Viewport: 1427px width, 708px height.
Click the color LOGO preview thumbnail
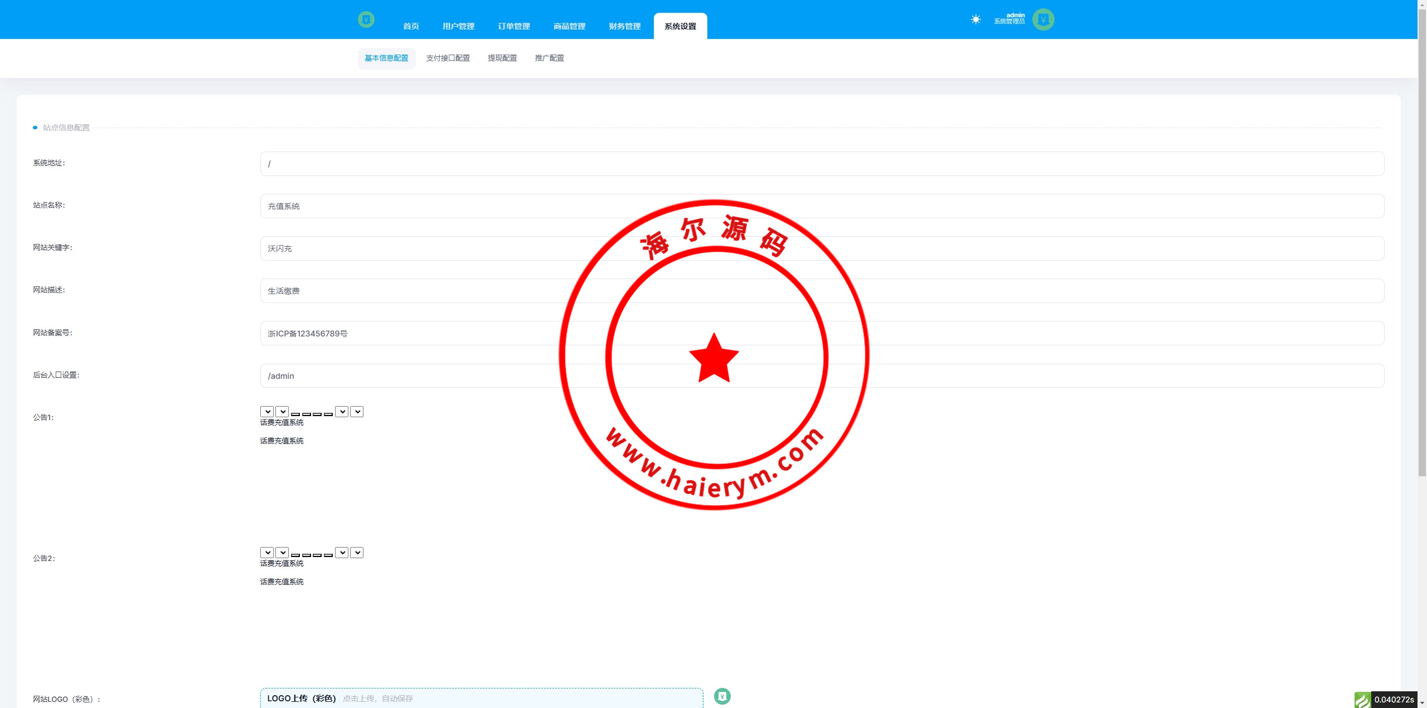click(x=722, y=696)
